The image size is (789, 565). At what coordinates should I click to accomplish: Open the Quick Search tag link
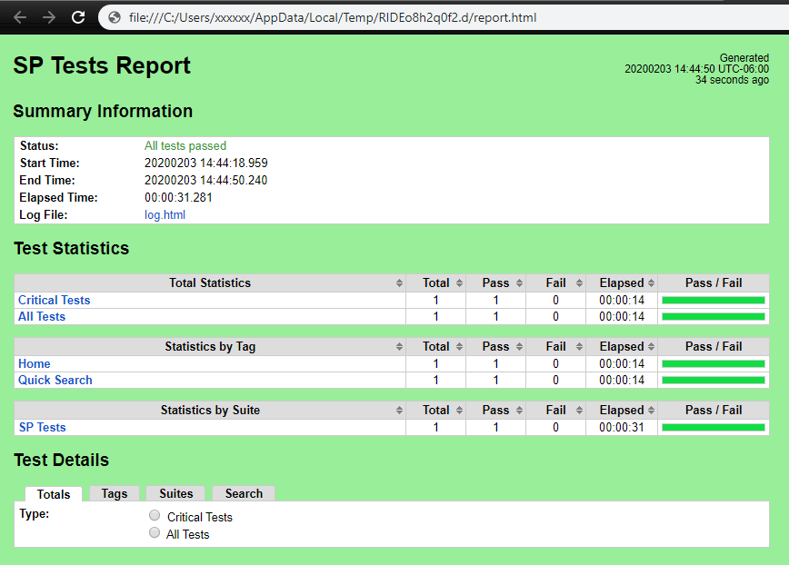55,381
